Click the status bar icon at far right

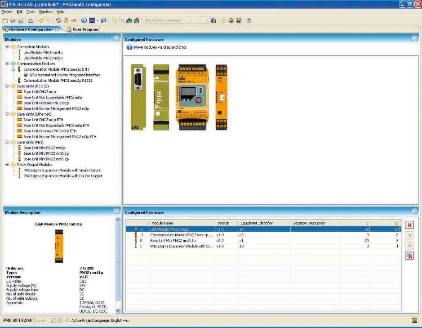click(414, 320)
